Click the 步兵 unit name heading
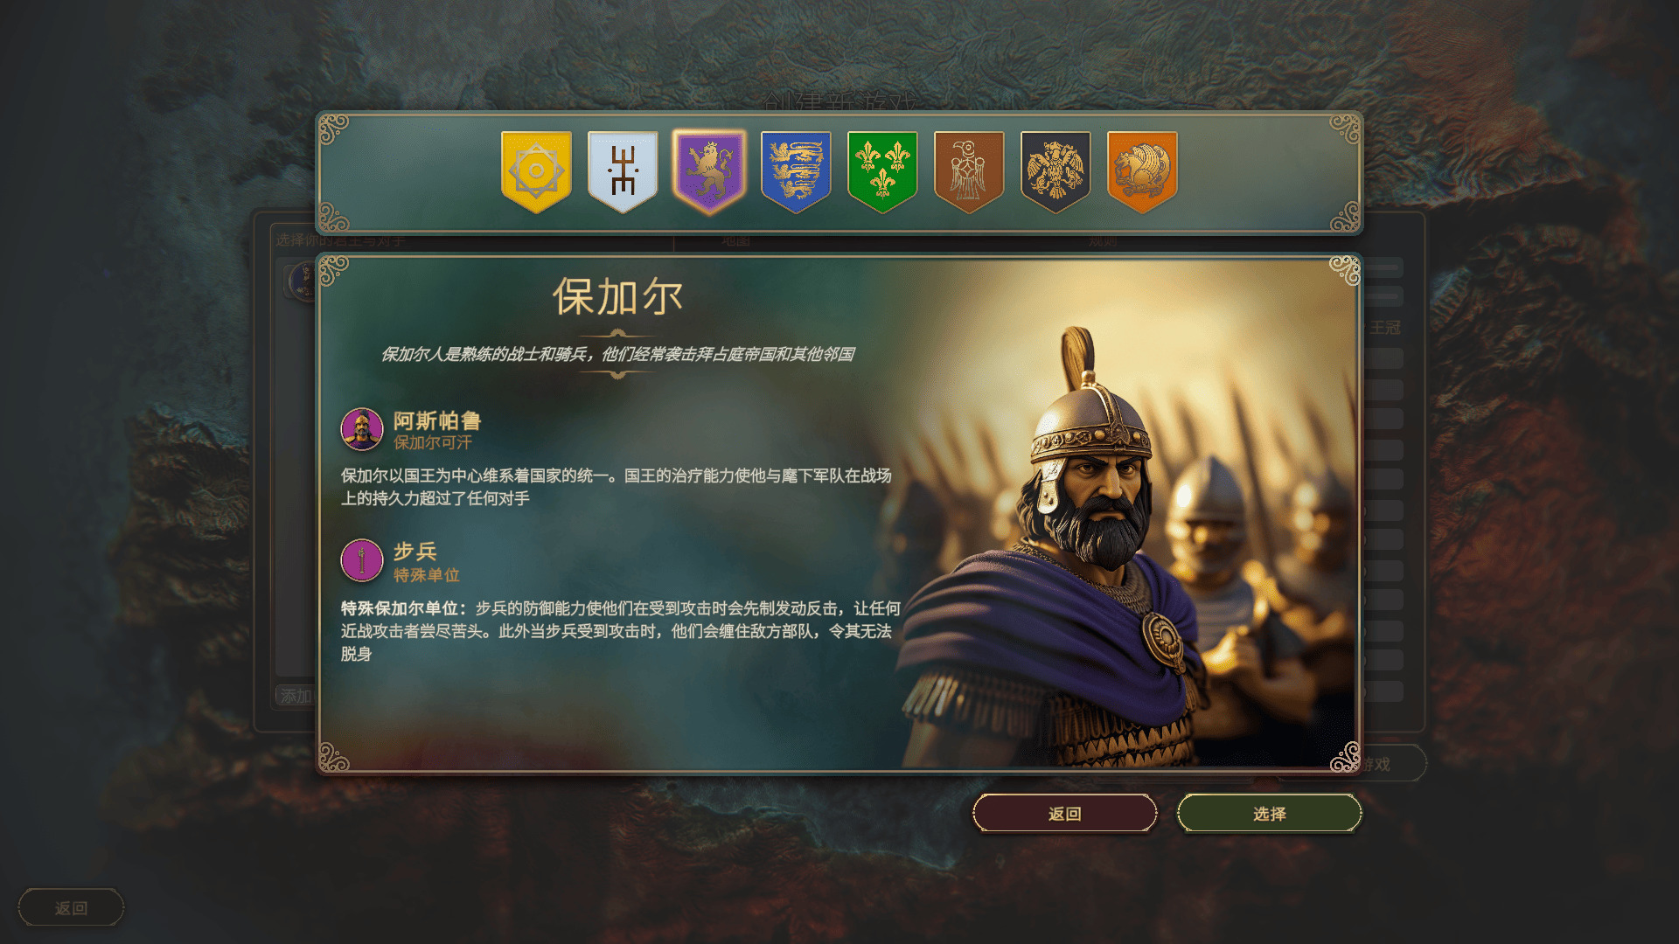The image size is (1679, 944). coord(415,551)
